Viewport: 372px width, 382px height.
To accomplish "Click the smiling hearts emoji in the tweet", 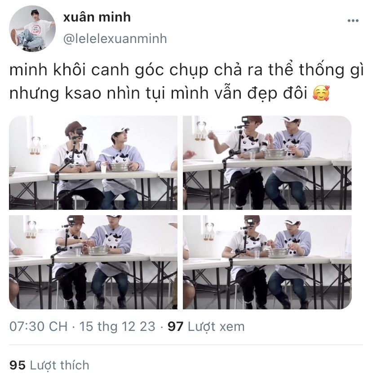I will [321, 93].
